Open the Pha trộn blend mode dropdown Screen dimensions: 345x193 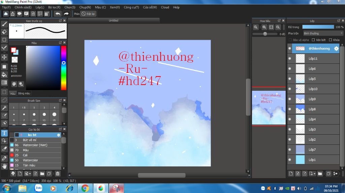coord(323,33)
